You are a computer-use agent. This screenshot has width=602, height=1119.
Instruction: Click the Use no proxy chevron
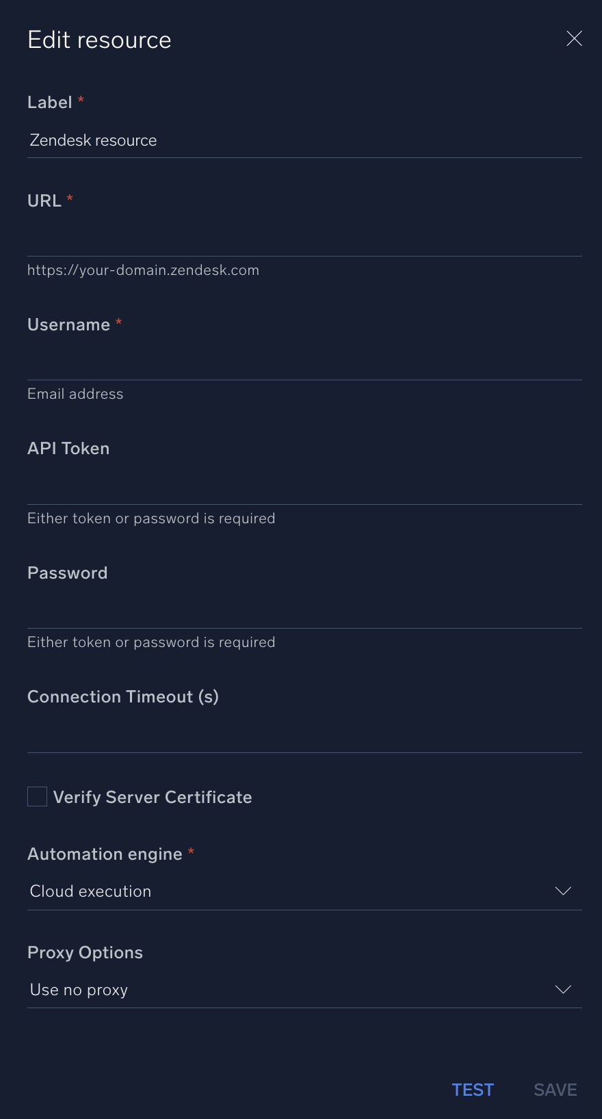coord(562,989)
